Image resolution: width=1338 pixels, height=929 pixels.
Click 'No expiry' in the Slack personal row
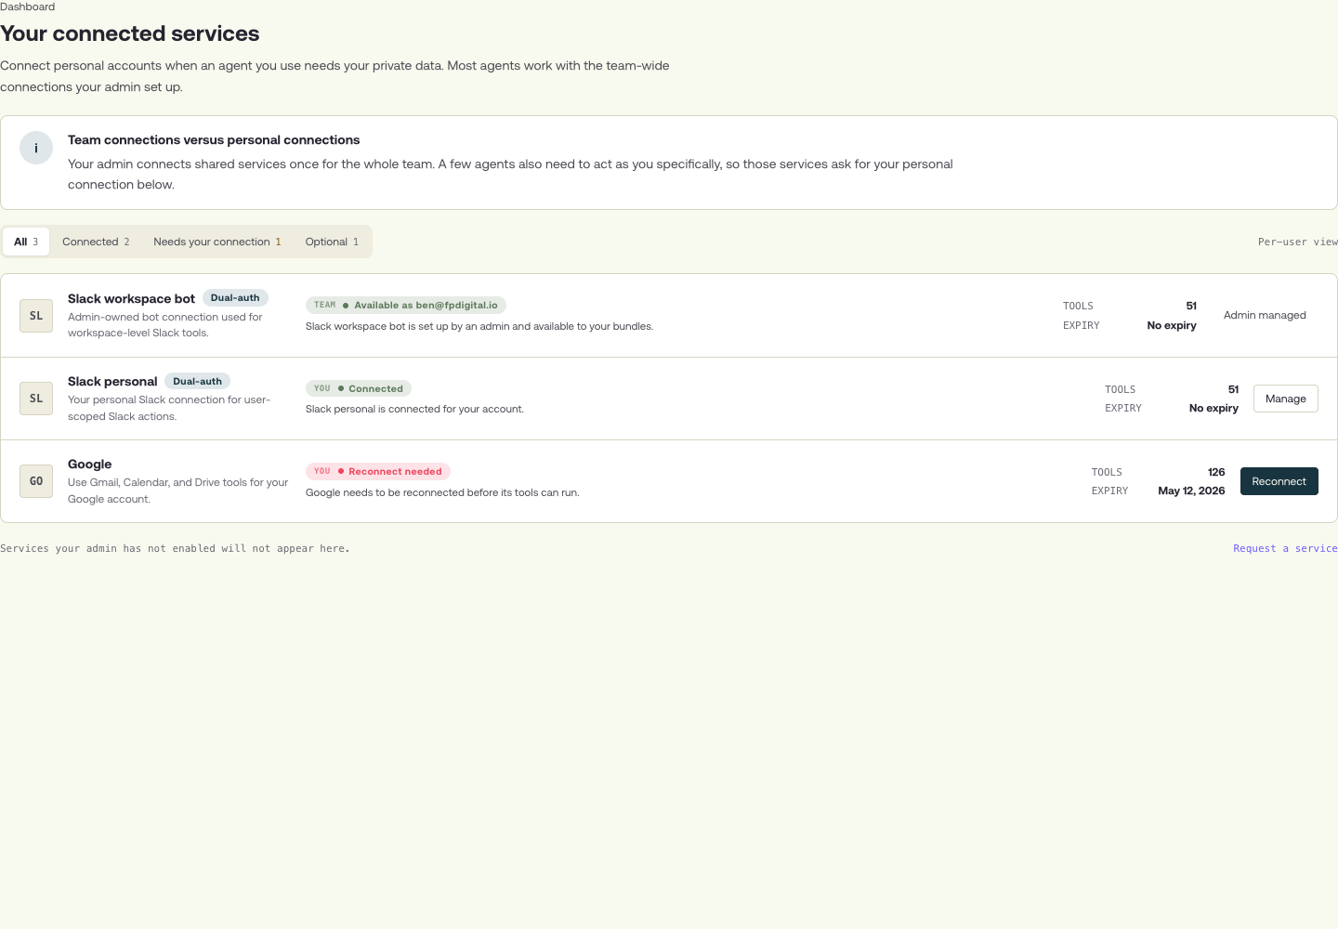[x=1213, y=408]
